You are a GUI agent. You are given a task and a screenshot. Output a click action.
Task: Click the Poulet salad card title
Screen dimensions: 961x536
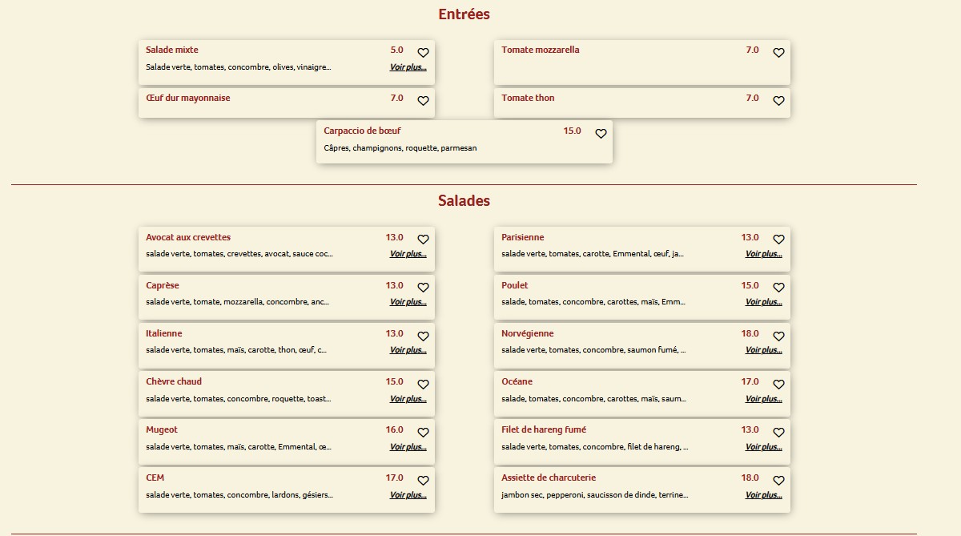[x=515, y=285]
